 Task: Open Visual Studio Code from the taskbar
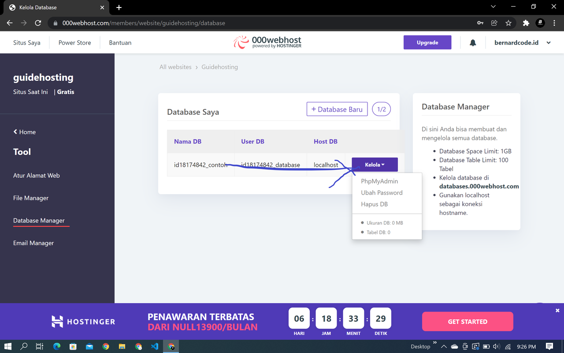click(x=155, y=346)
